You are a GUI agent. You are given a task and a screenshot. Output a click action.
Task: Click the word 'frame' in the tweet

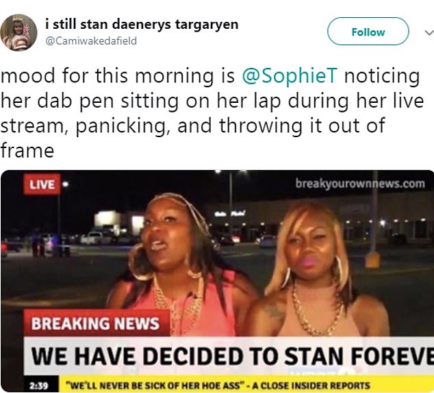point(27,151)
